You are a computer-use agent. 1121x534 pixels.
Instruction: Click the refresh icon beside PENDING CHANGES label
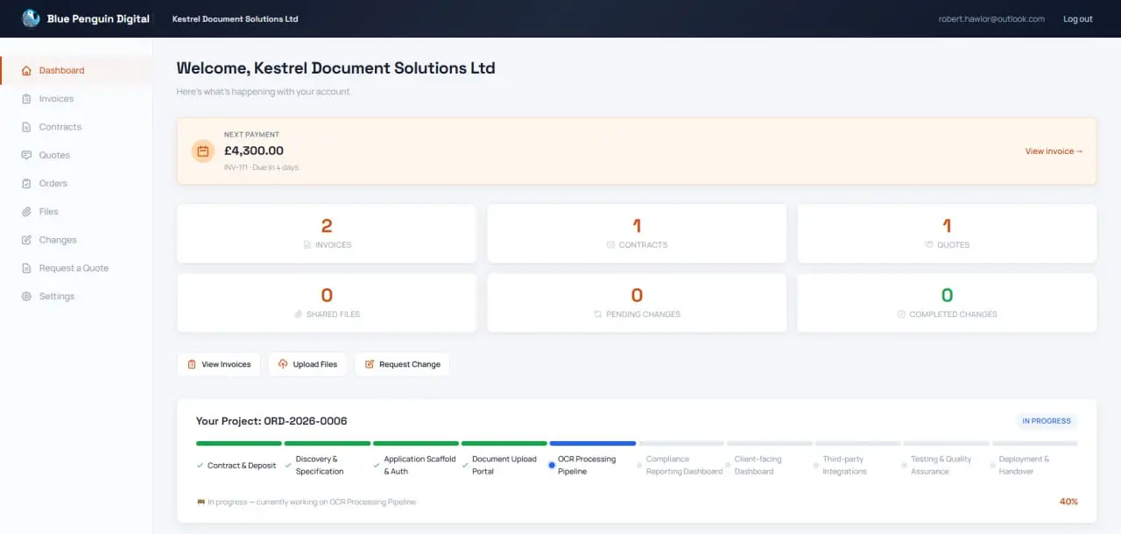tap(597, 314)
